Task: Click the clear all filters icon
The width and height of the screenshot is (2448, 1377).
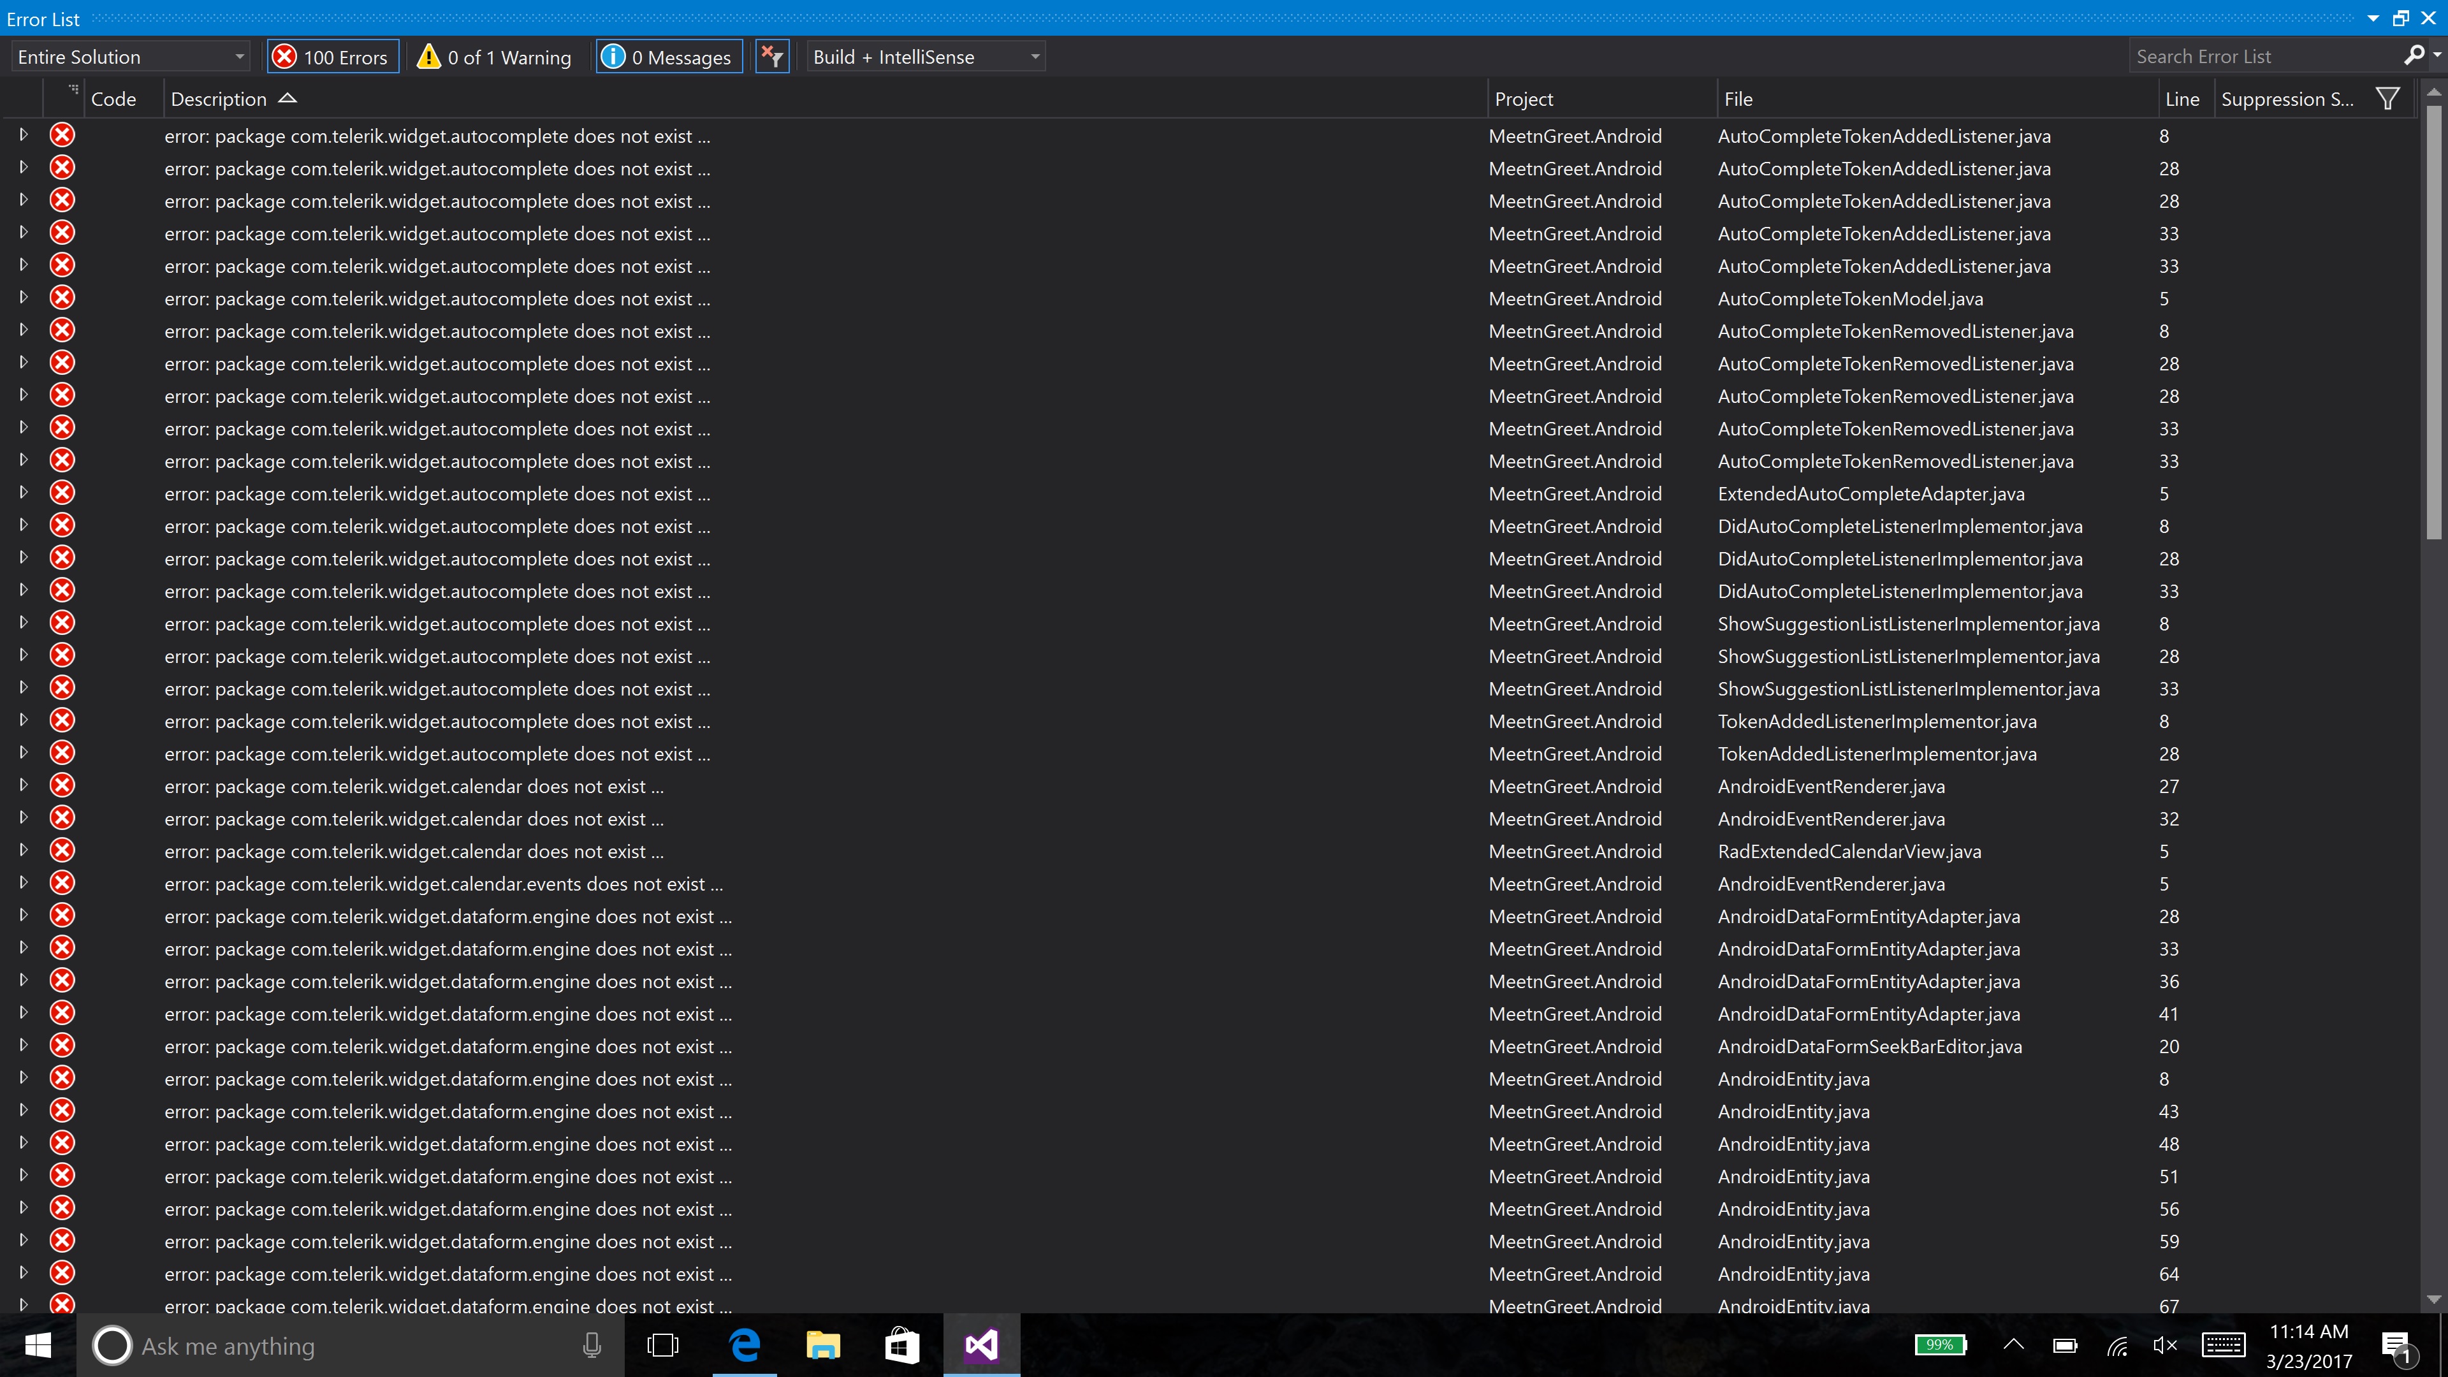Action: tap(771, 57)
